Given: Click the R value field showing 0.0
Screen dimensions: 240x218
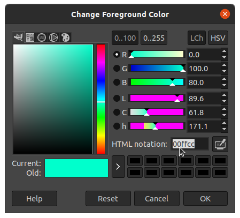Looking at the screenshot, I should [x=204, y=55].
